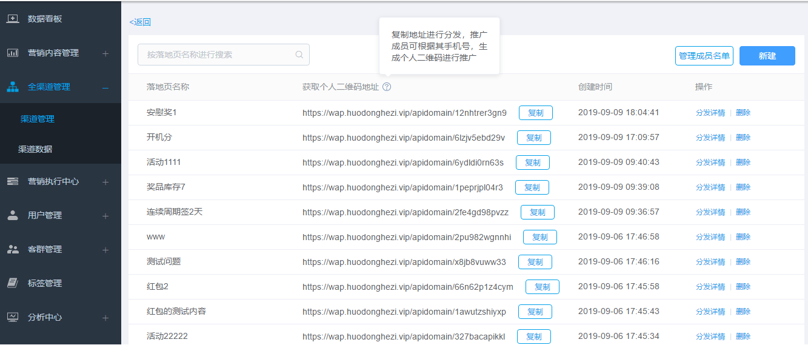This screenshot has width=808, height=345.
Task: Copy the URL for 连续周期签2天
Action: coord(538,212)
